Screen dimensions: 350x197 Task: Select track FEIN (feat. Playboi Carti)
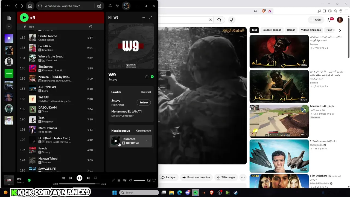pyautogui.click(x=54, y=138)
